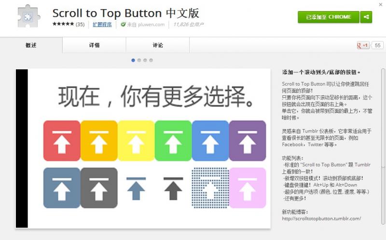Select the first carousel dot indicator
The height and width of the screenshot is (240, 386).
[133, 60]
